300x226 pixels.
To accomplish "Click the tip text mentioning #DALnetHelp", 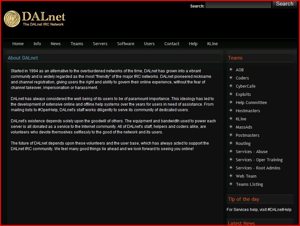I will coord(259,210).
